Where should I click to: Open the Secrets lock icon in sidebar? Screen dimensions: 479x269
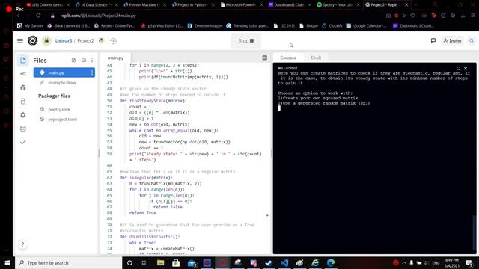tap(23, 102)
